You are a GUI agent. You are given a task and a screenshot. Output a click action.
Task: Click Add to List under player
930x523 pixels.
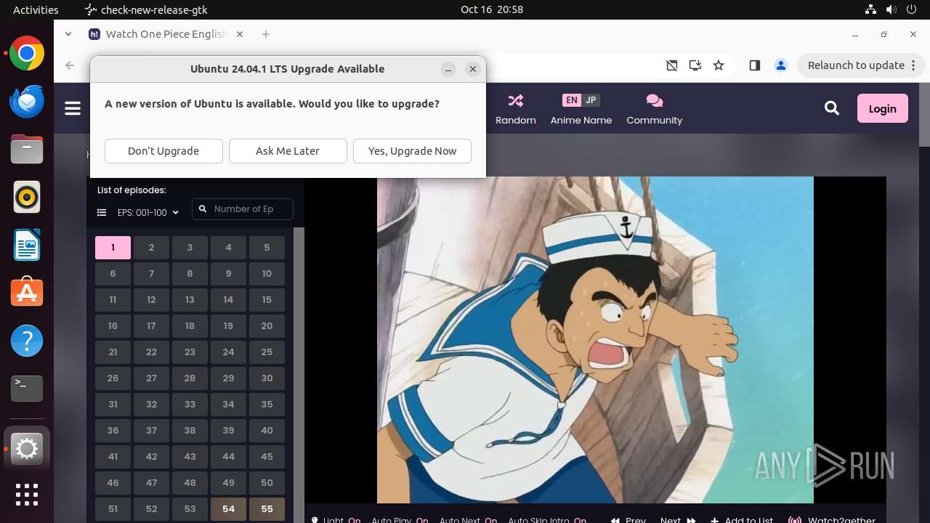pyautogui.click(x=742, y=520)
